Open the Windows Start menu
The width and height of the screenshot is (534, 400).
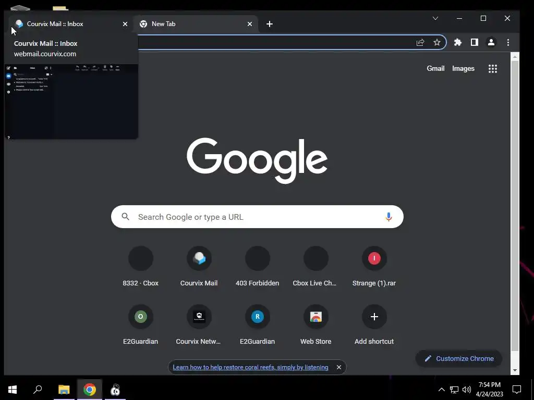pyautogui.click(x=13, y=390)
